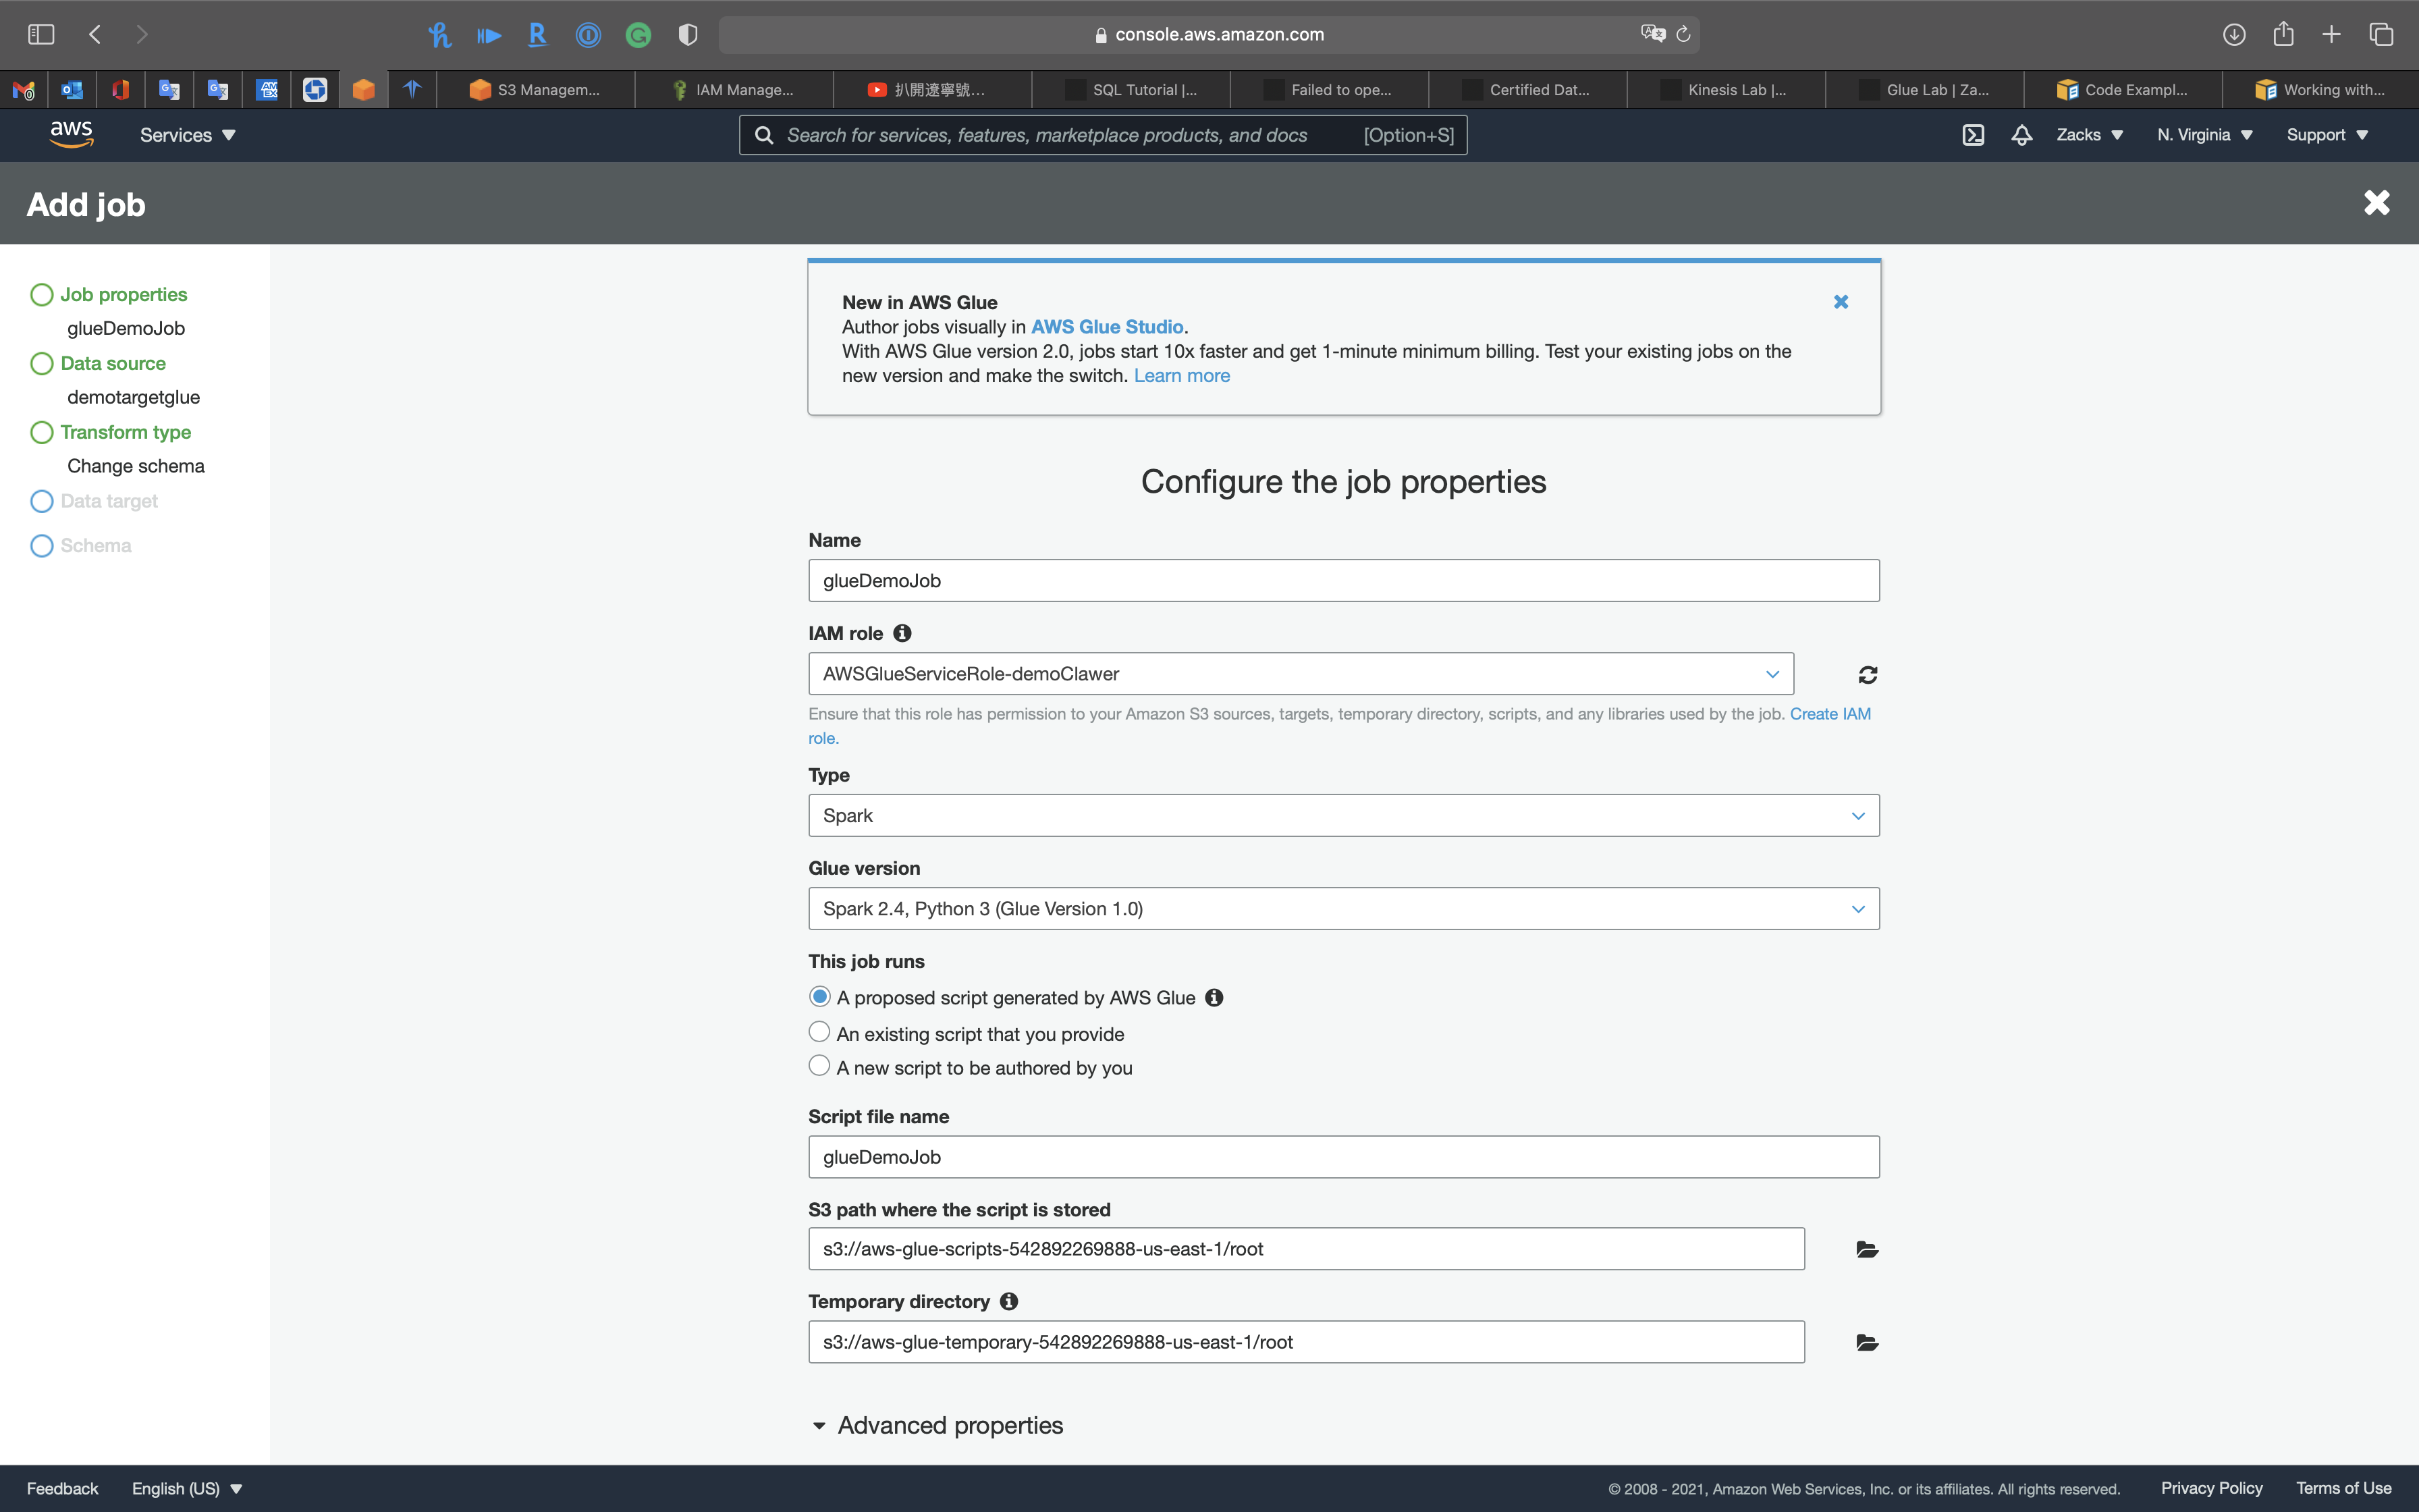Open the AWS CloudShell icon
This screenshot has width=2419, height=1512.
[x=1972, y=135]
